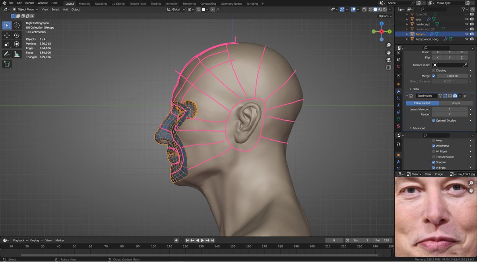Disable the Optimal Display checkbox
The width and height of the screenshot is (477, 262).
point(434,120)
